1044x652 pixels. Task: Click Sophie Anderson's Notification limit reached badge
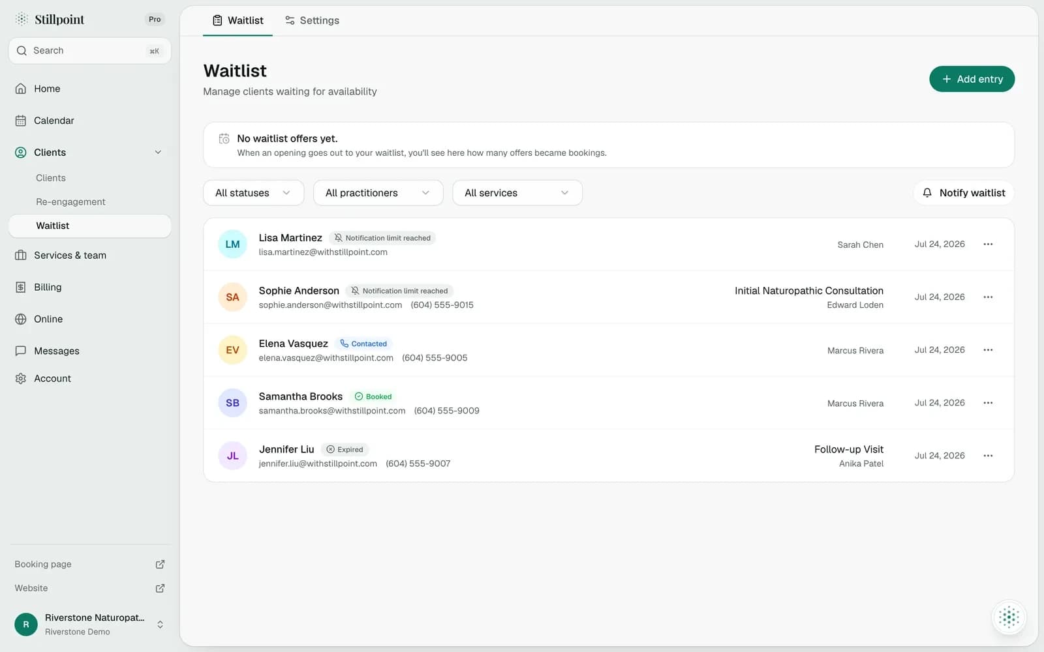pos(399,291)
